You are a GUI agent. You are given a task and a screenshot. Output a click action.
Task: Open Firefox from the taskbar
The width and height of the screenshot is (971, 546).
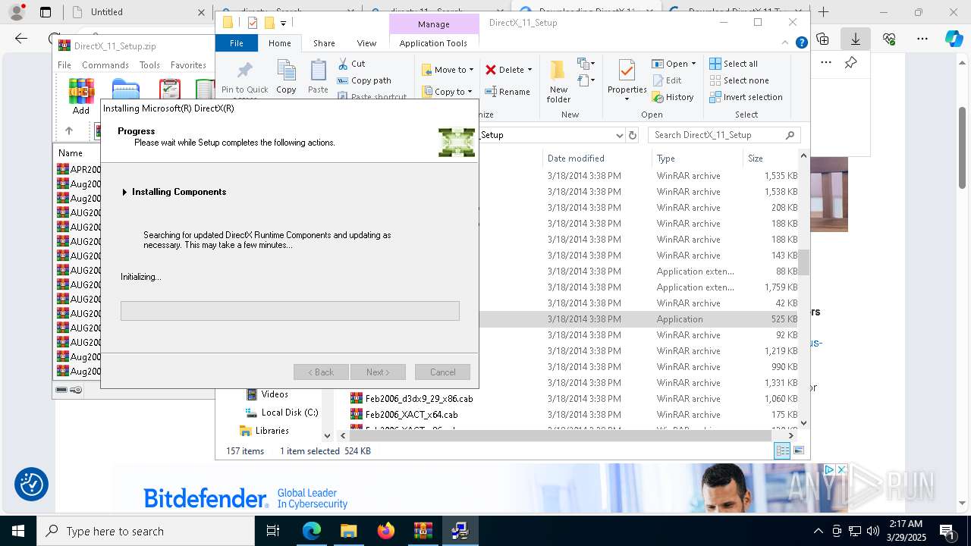click(386, 531)
